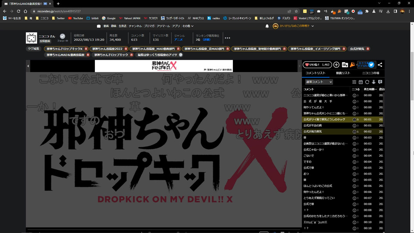
Task: Expand the その他 header dropdown
Action: point(188,26)
